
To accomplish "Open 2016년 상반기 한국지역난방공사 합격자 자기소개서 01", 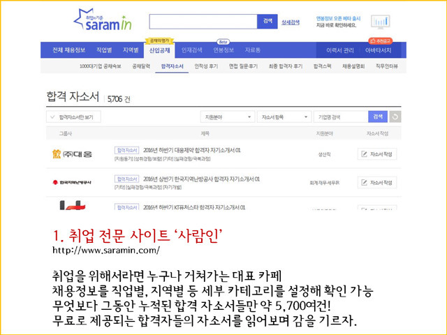I will point(201,179).
